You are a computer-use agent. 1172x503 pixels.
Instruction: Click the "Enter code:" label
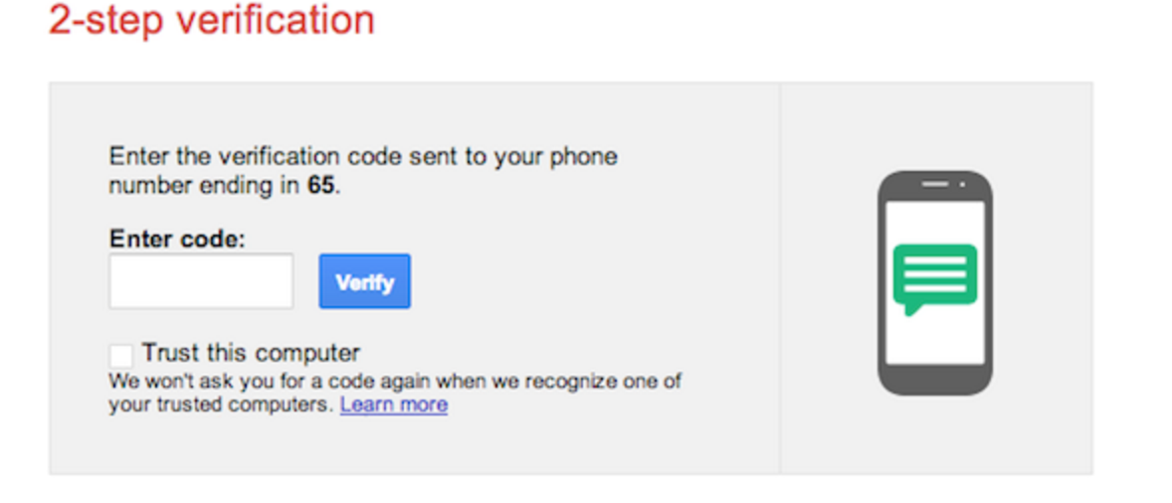(x=177, y=239)
